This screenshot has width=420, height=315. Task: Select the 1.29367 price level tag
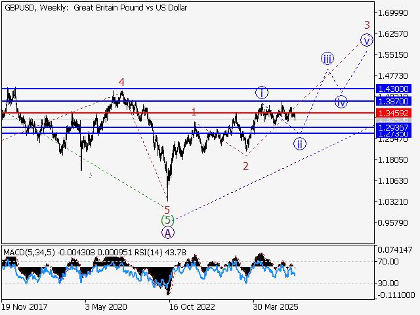click(x=394, y=127)
